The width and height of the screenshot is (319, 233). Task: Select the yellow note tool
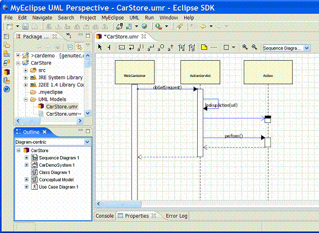[204, 47]
